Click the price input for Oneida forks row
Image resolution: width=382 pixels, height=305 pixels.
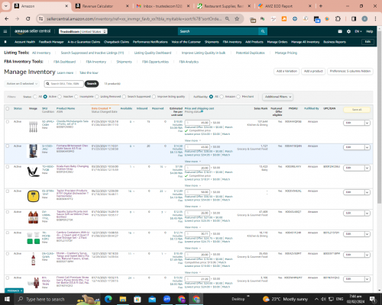click(x=197, y=123)
